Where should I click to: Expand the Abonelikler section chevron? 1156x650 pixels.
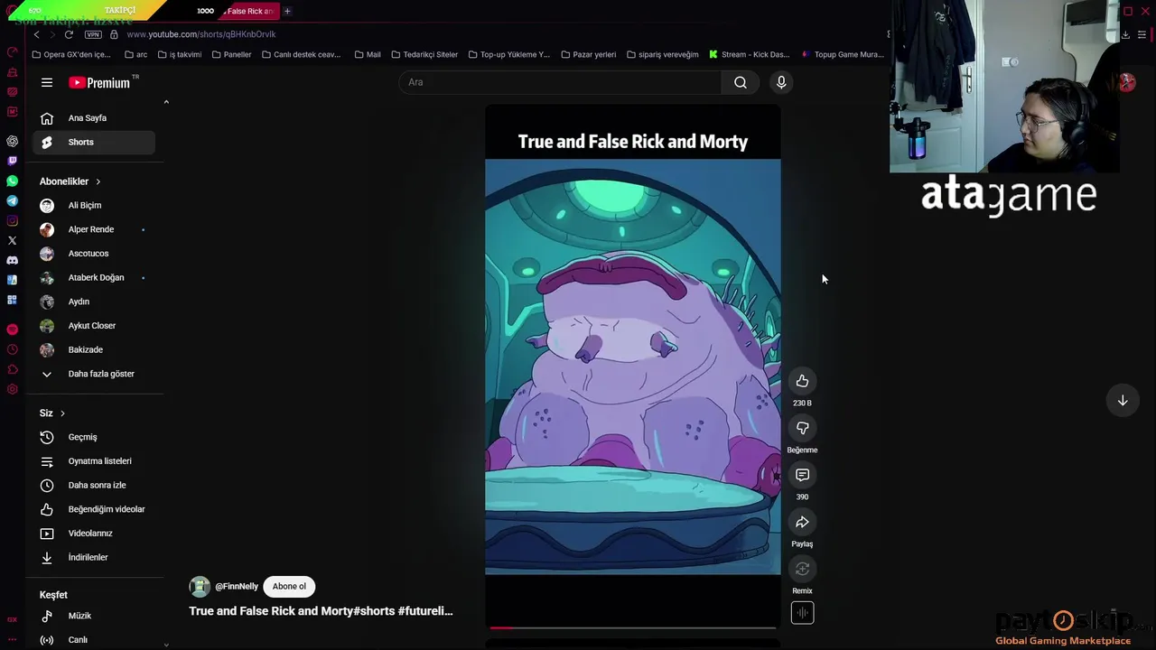point(98,181)
